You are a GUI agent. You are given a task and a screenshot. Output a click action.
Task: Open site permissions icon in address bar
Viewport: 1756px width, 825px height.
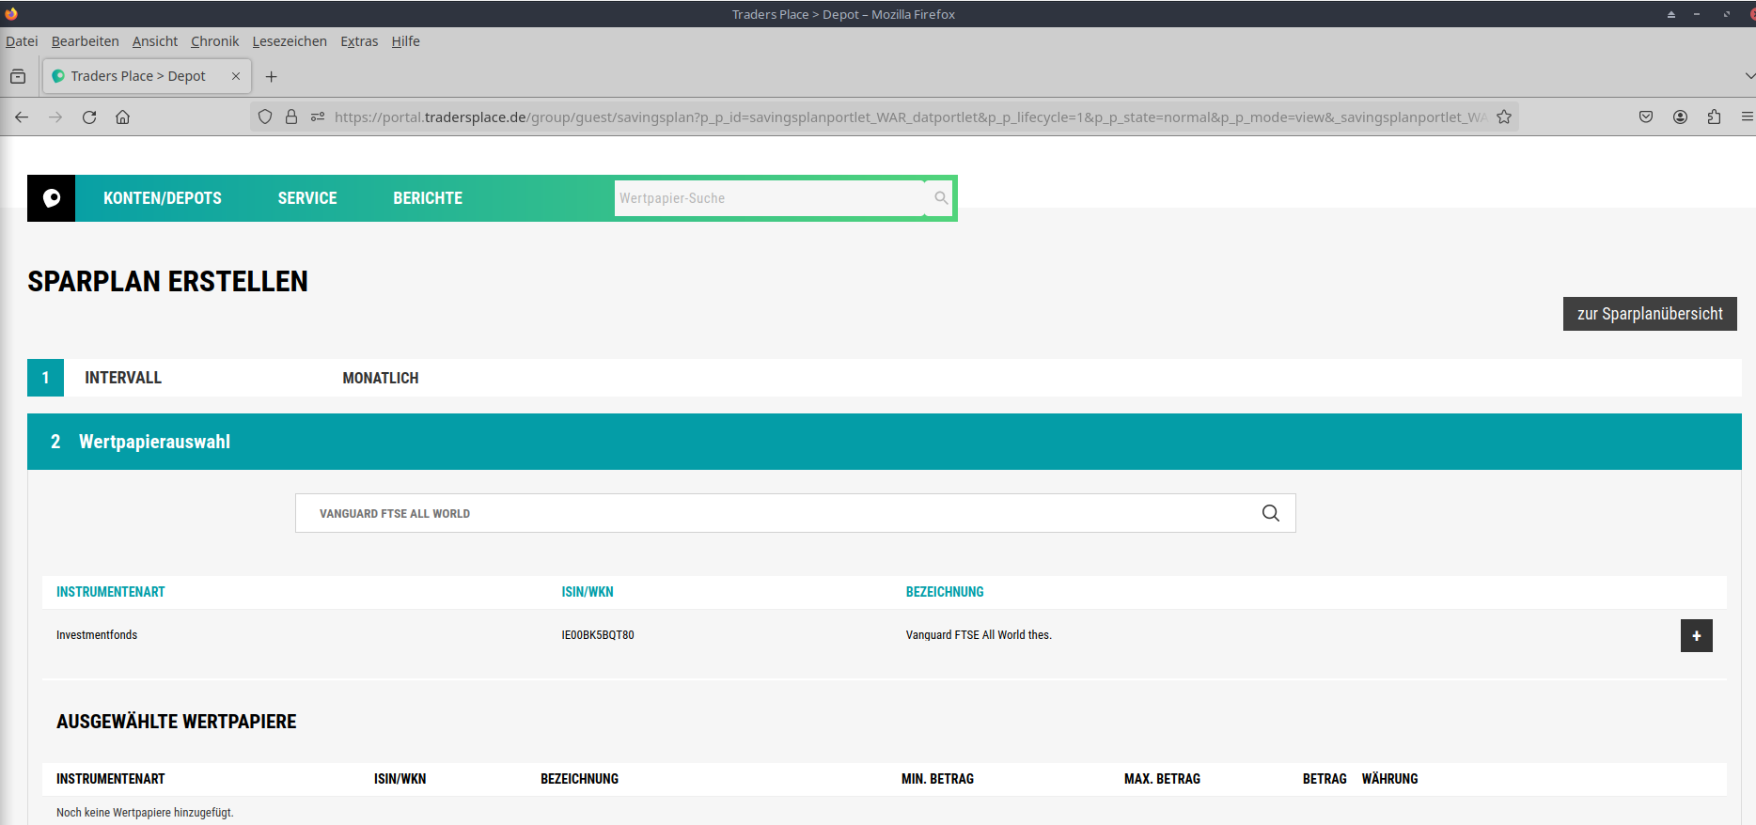click(318, 117)
